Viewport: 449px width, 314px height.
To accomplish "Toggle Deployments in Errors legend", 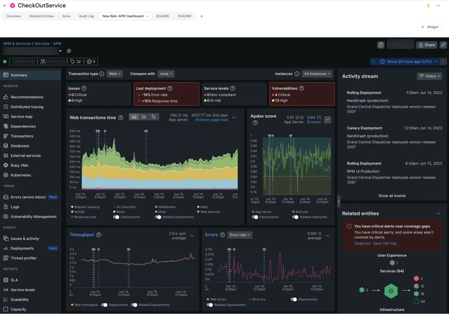I will point(294,299).
